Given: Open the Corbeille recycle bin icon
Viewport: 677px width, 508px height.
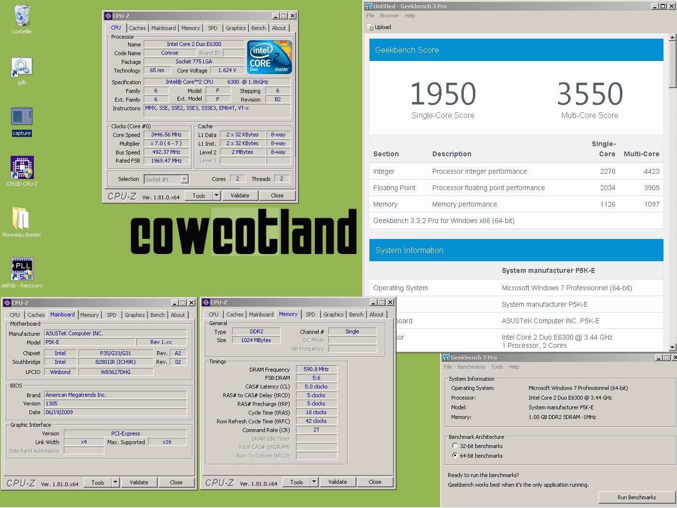Looking at the screenshot, I should pyautogui.click(x=22, y=16).
